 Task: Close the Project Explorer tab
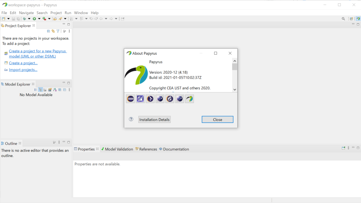click(x=34, y=26)
